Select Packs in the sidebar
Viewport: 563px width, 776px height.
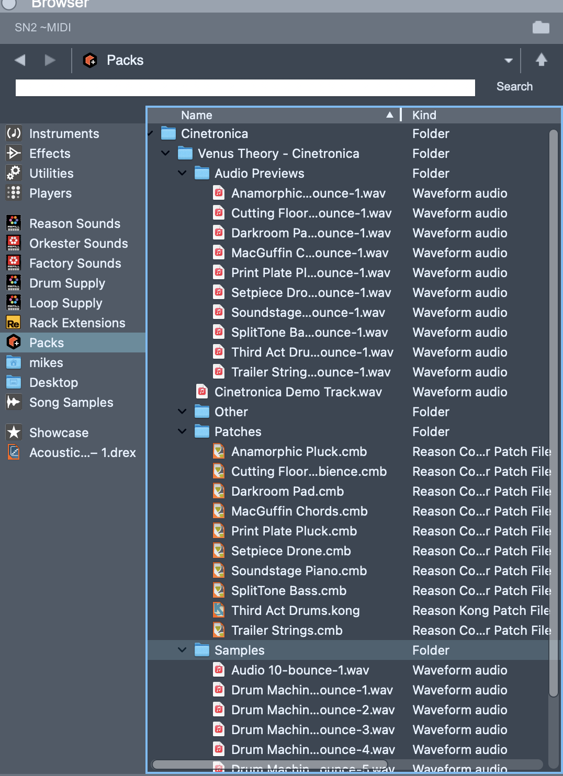[x=73, y=343]
